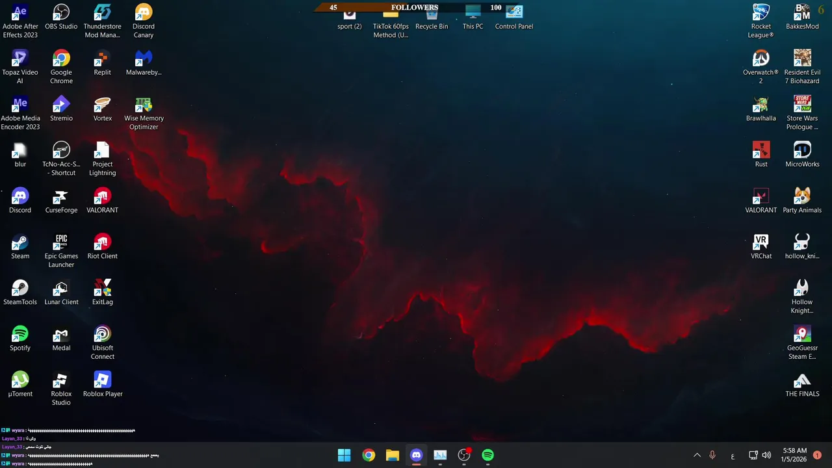This screenshot has width=832, height=468.
Task: Open the TcNo-Acc-S... Shortcut icon
Action: point(61,159)
